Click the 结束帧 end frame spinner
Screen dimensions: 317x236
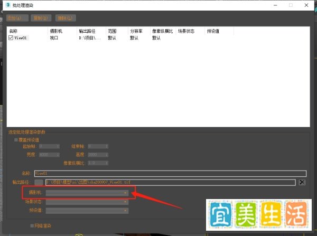[98, 146]
